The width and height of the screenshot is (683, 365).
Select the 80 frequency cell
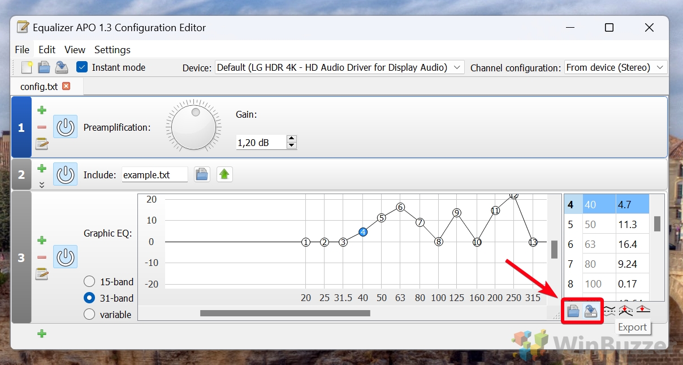(599, 264)
